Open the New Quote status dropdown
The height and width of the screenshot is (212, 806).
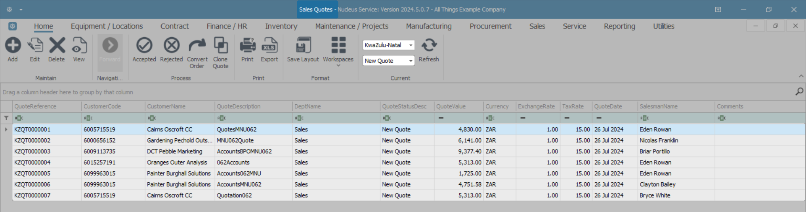pyautogui.click(x=411, y=61)
